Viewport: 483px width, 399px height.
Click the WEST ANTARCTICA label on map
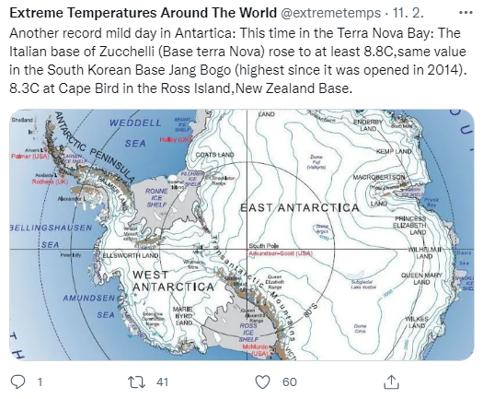pos(173,280)
